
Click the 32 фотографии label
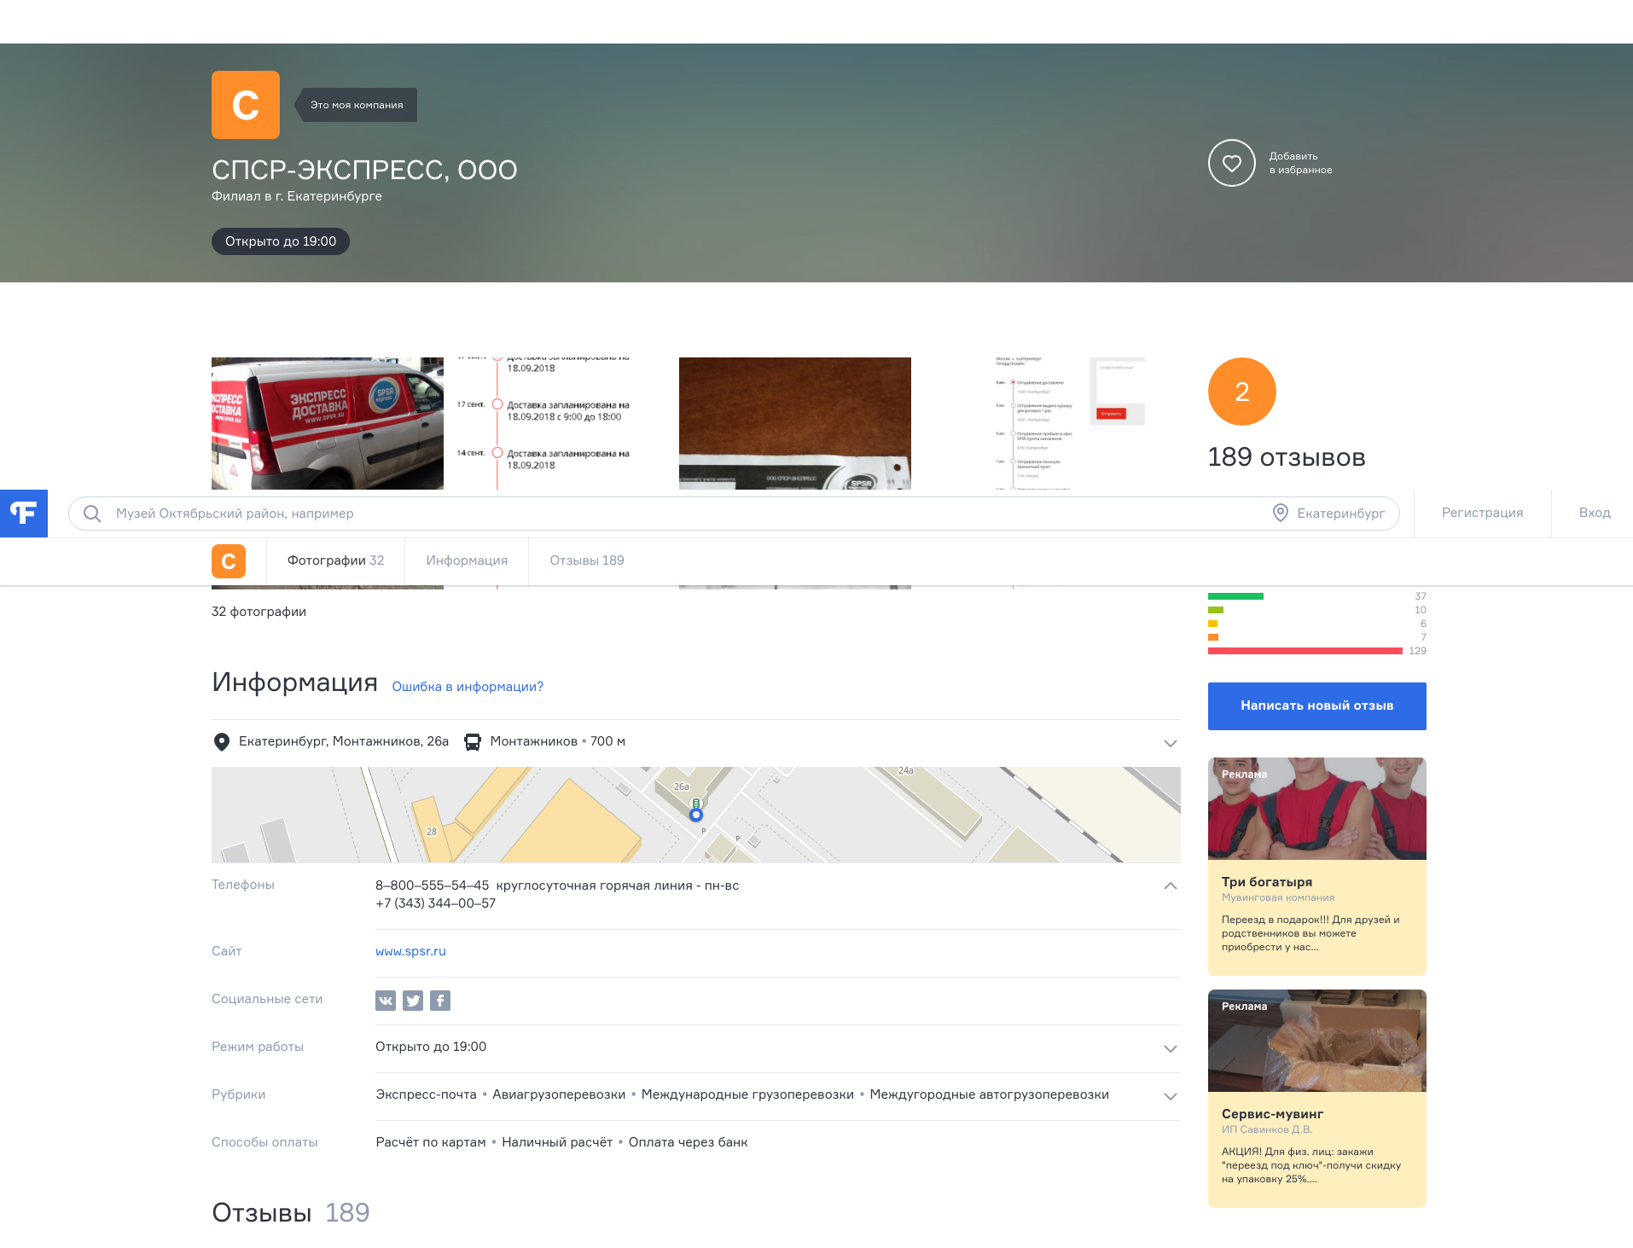(x=259, y=612)
